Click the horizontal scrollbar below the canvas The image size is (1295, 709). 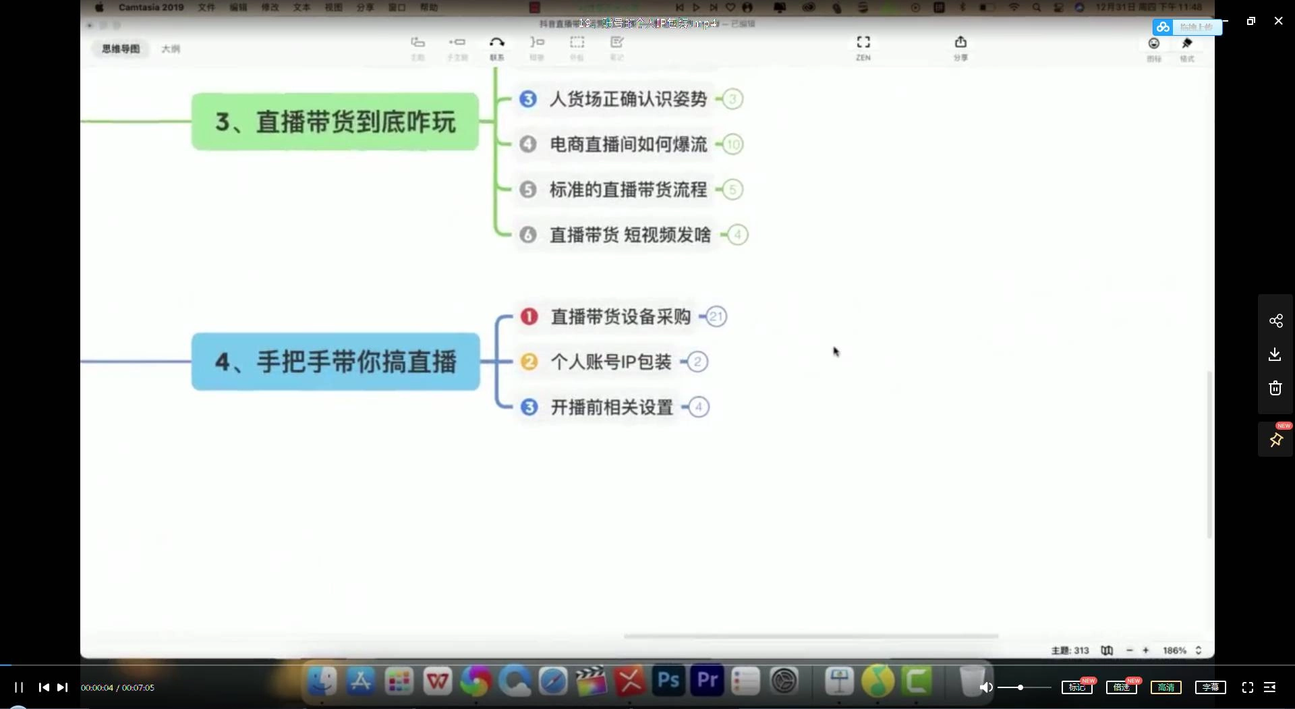809,636
